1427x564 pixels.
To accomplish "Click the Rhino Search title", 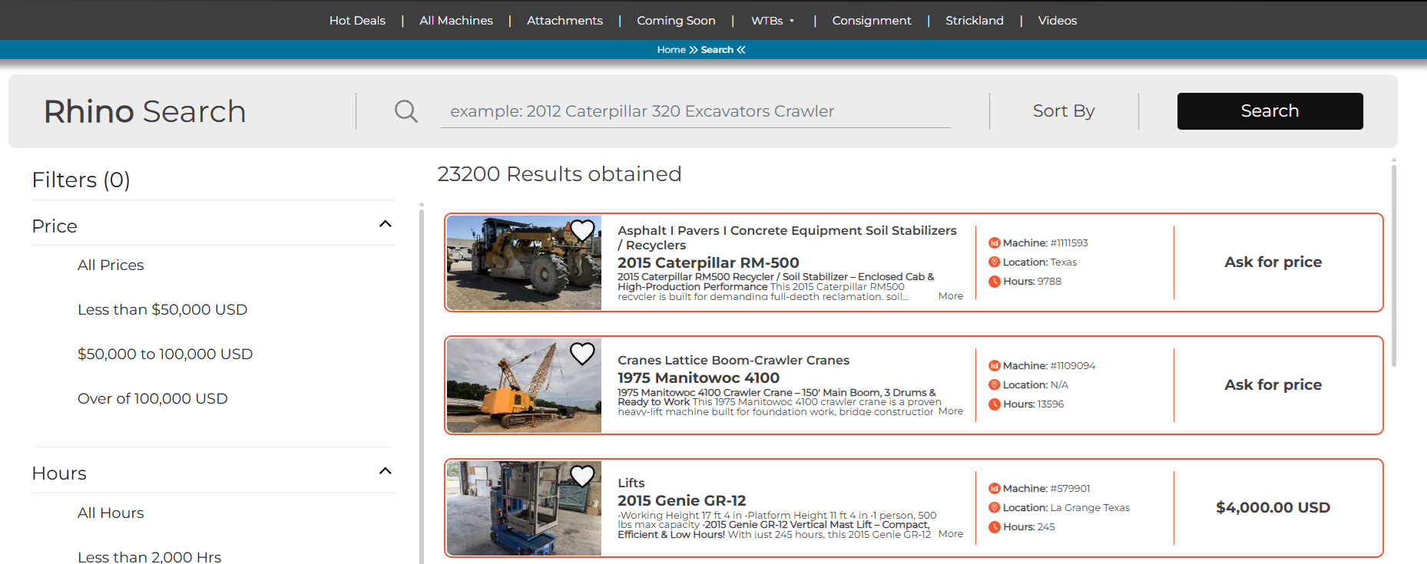I will [144, 112].
